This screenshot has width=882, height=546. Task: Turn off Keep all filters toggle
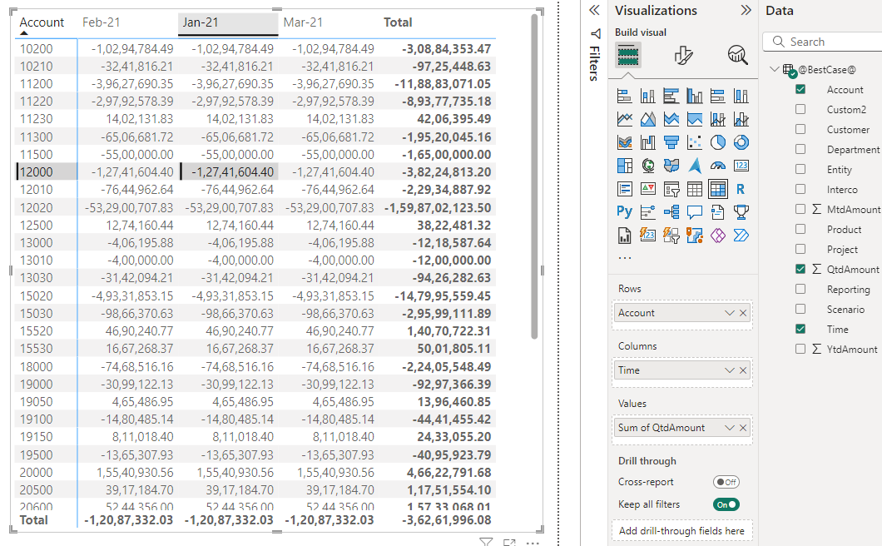tap(726, 504)
